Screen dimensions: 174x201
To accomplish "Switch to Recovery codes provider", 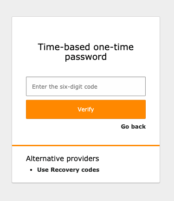I will [x=68, y=170].
